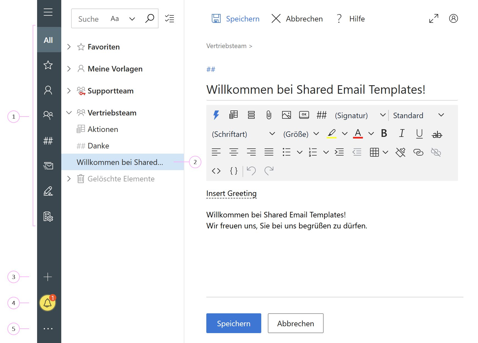The height and width of the screenshot is (343, 478).
Task: Insert layout rows icon in the editor toolbar
Action: [251, 115]
